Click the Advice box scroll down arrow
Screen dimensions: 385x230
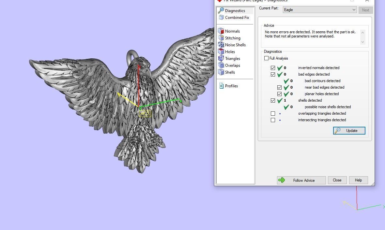pos(362,42)
